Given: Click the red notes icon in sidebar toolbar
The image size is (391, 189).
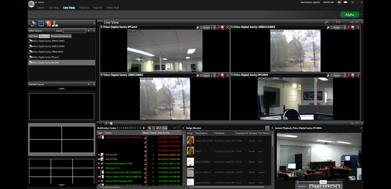Looking at the screenshot, I should pos(49,23).
